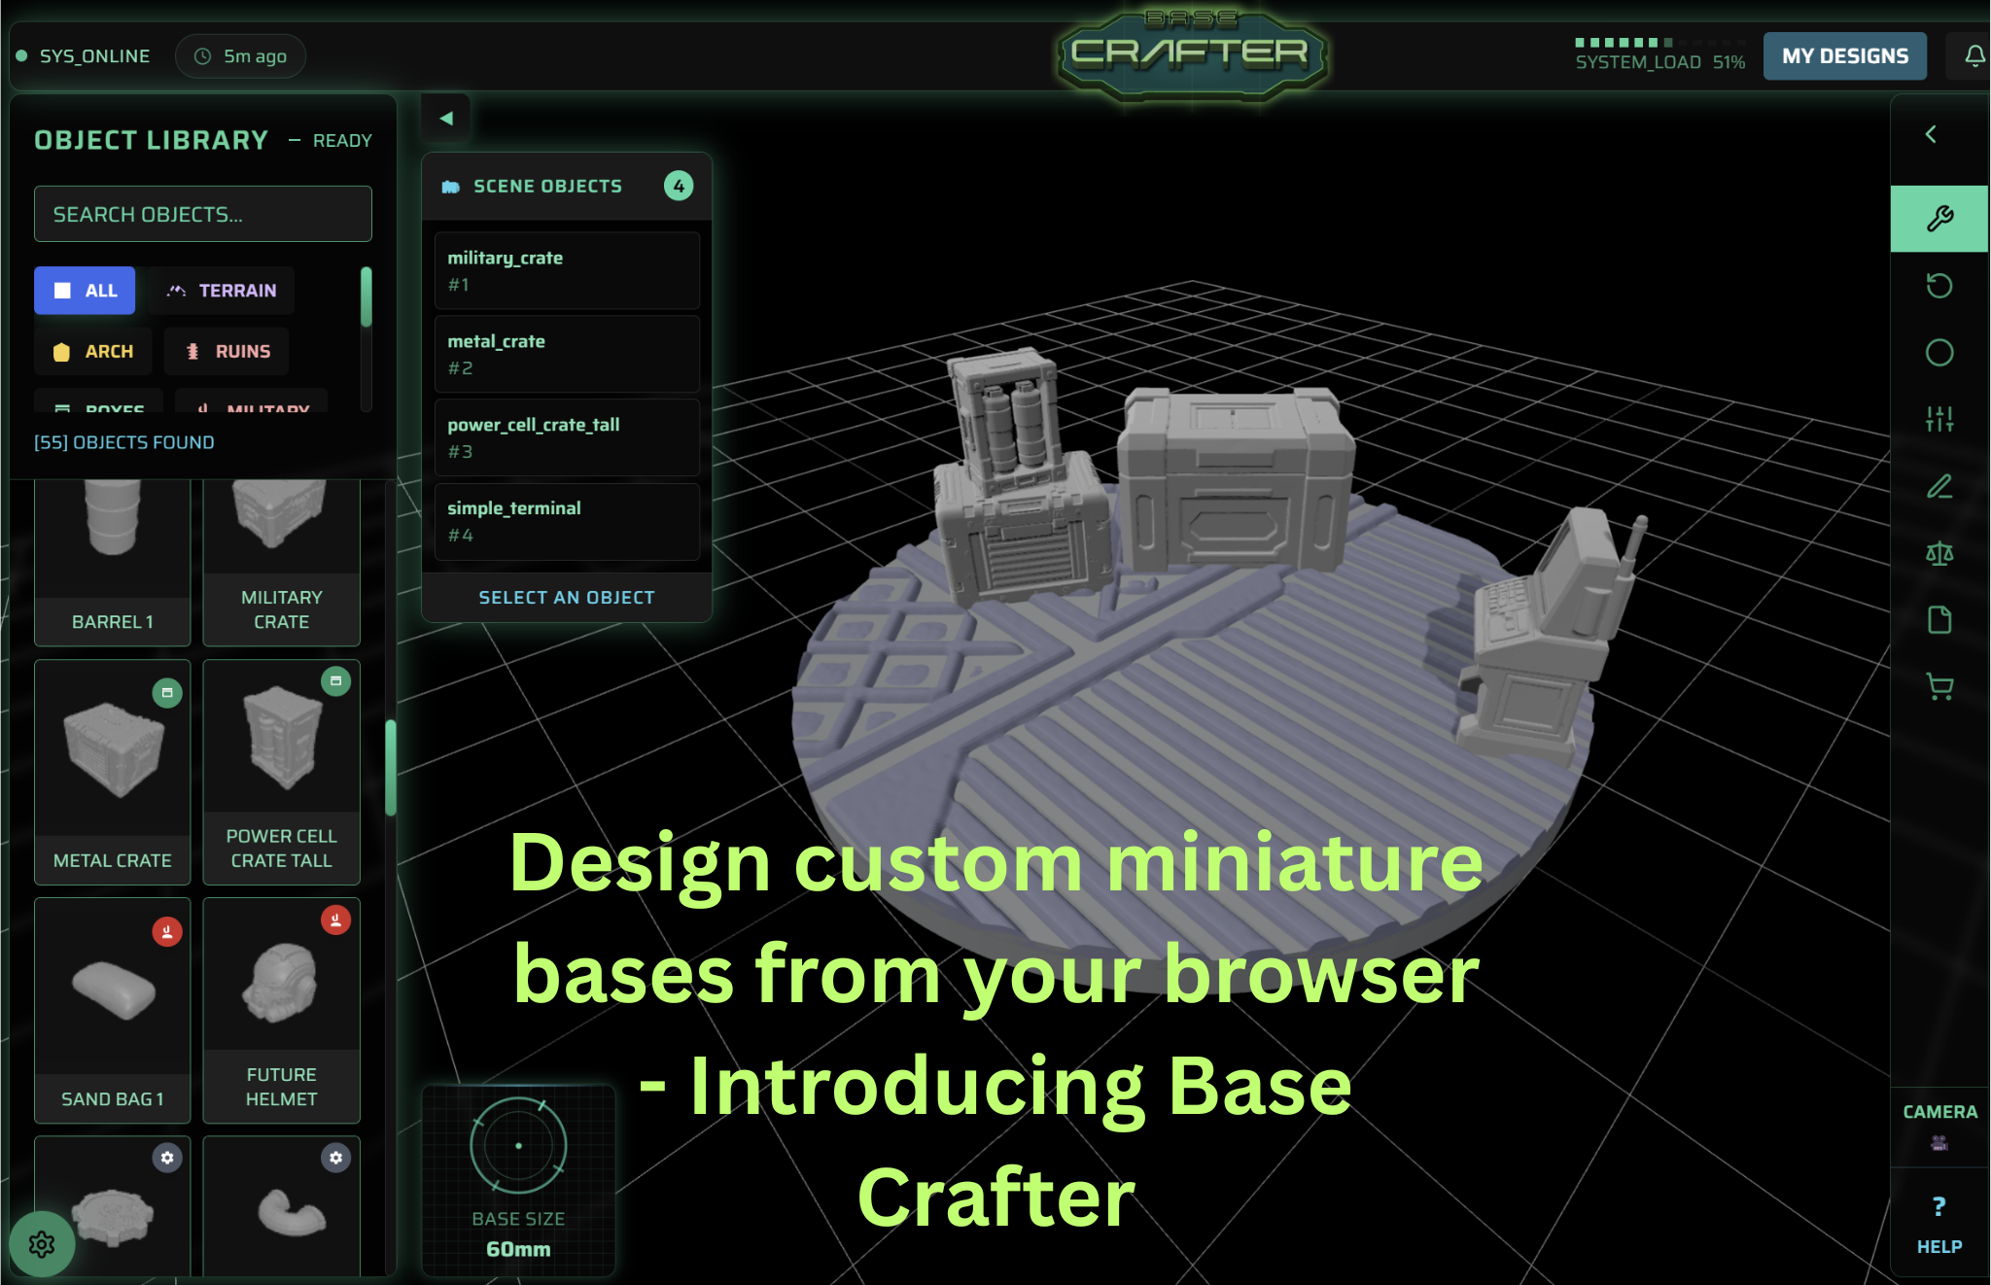This screenshot has width=1991, height=1285.
Task: Click the balance scale icon
Action: click(x=1939, y=553)
